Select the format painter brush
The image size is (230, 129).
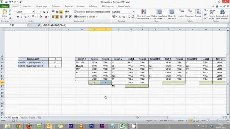(10, 18)
